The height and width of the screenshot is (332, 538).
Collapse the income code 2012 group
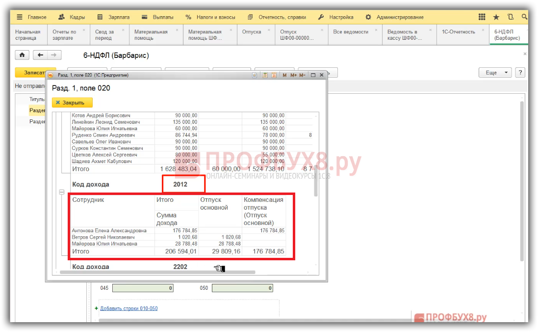coord(62,193)
